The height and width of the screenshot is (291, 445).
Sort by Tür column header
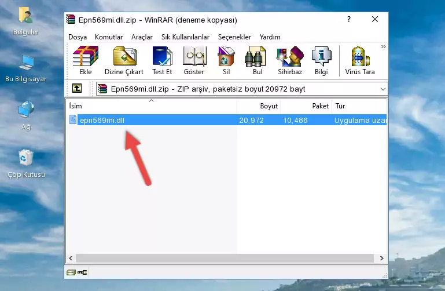(359, 106)
